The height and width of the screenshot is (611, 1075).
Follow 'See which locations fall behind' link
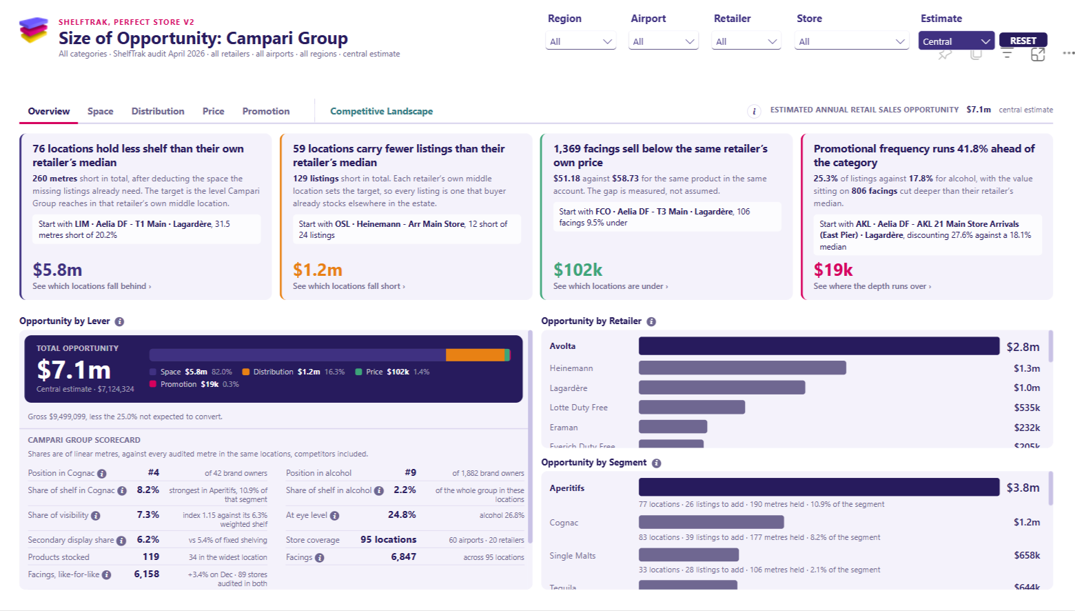tap(92, 286)
